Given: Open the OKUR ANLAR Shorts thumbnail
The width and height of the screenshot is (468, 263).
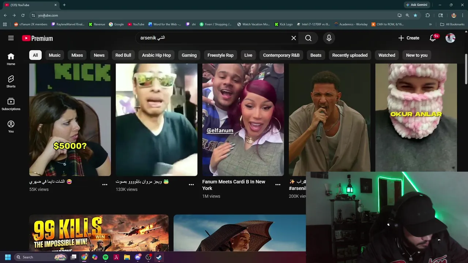Looking at the screenshot, I should [x=416, y=118].
